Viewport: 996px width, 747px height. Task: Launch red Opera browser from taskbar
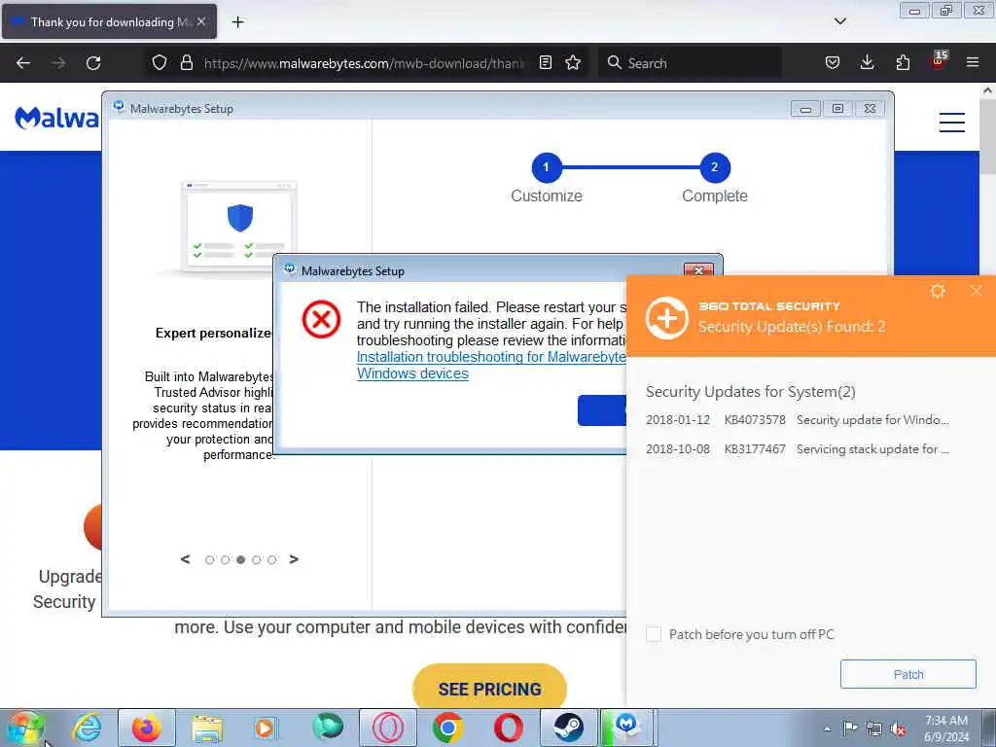pos(508,728)
